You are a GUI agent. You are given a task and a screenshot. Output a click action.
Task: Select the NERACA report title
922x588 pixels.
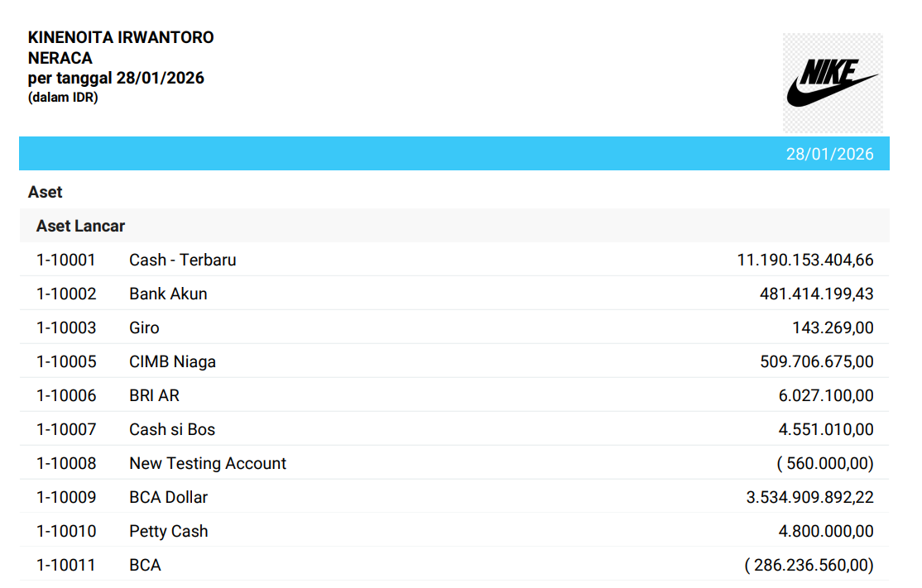[x=60, y=58]
